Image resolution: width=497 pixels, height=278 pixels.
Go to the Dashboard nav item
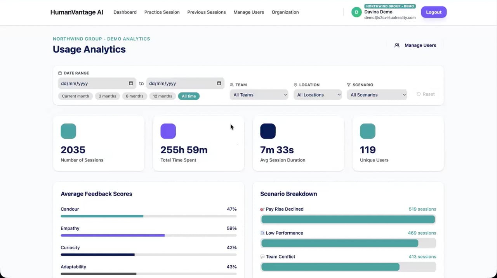tap(125, 12)
